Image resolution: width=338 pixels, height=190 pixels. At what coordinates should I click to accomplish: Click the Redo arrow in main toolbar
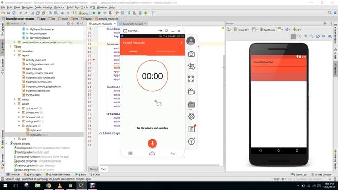26,13
